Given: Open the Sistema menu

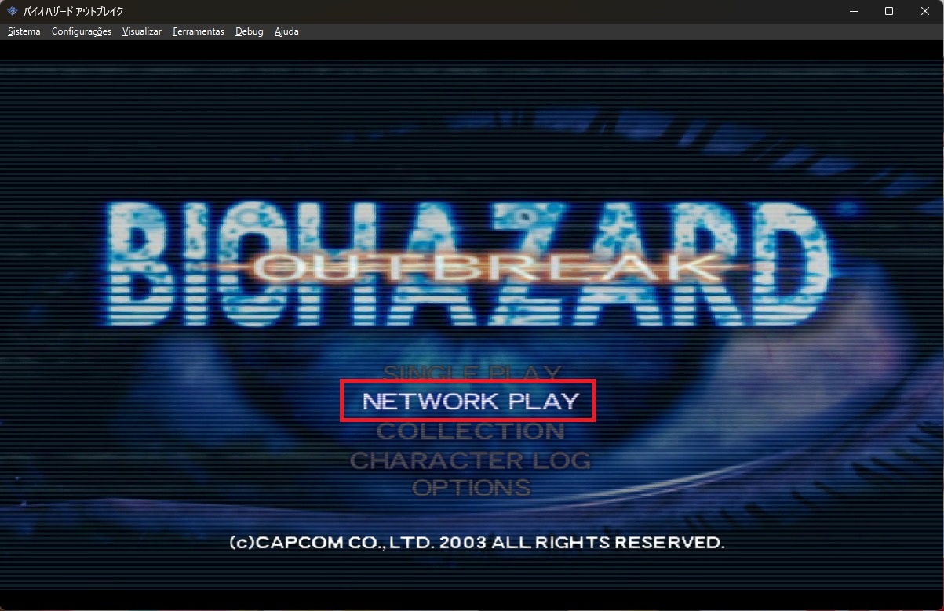Looking at the screenshot, I should pyautogui.click(x=24, y=31).
